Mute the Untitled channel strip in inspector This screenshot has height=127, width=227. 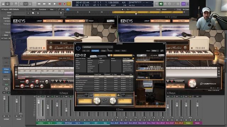pyautogui.click(x=4, y=116)
